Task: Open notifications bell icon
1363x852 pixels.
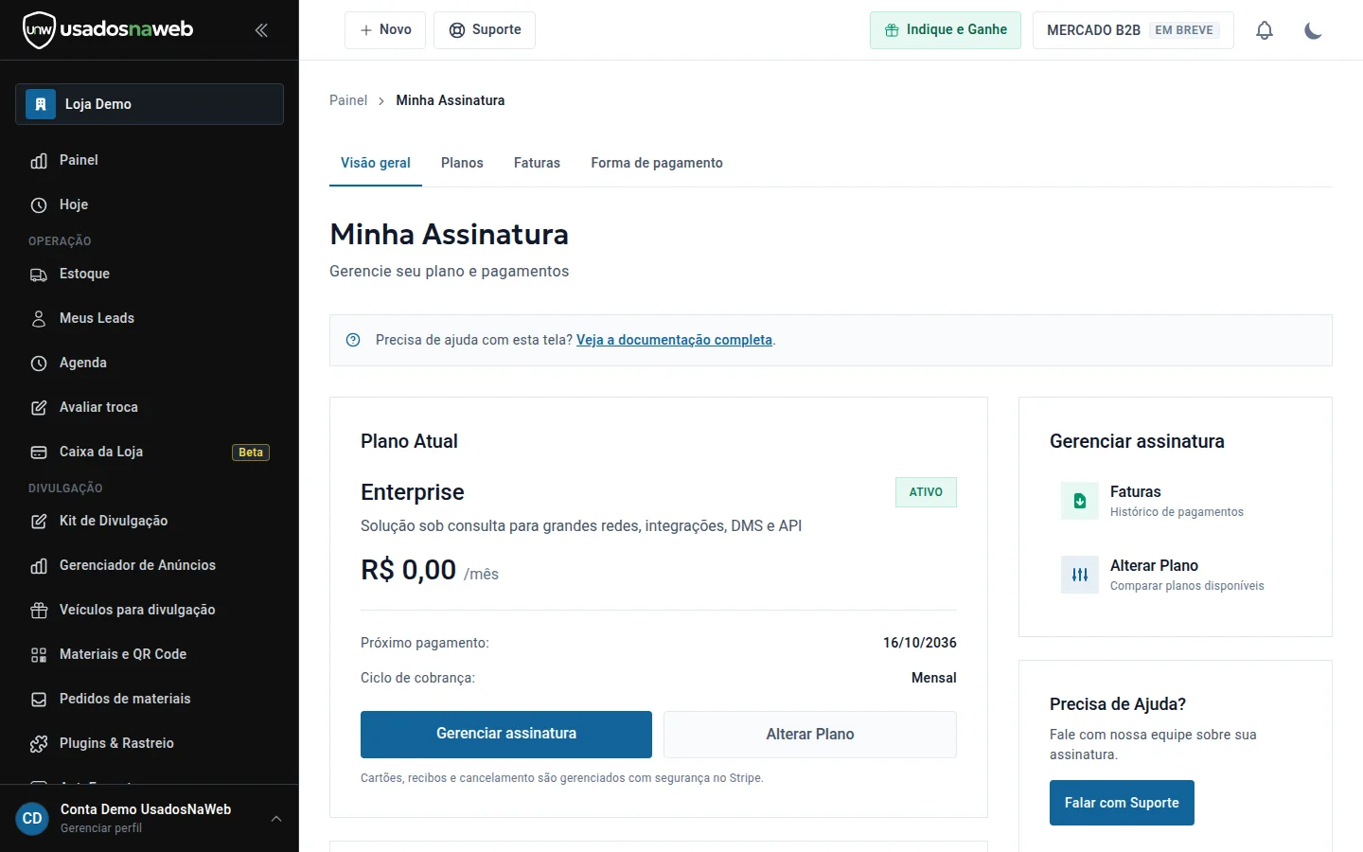Action: pos(1265,30)
